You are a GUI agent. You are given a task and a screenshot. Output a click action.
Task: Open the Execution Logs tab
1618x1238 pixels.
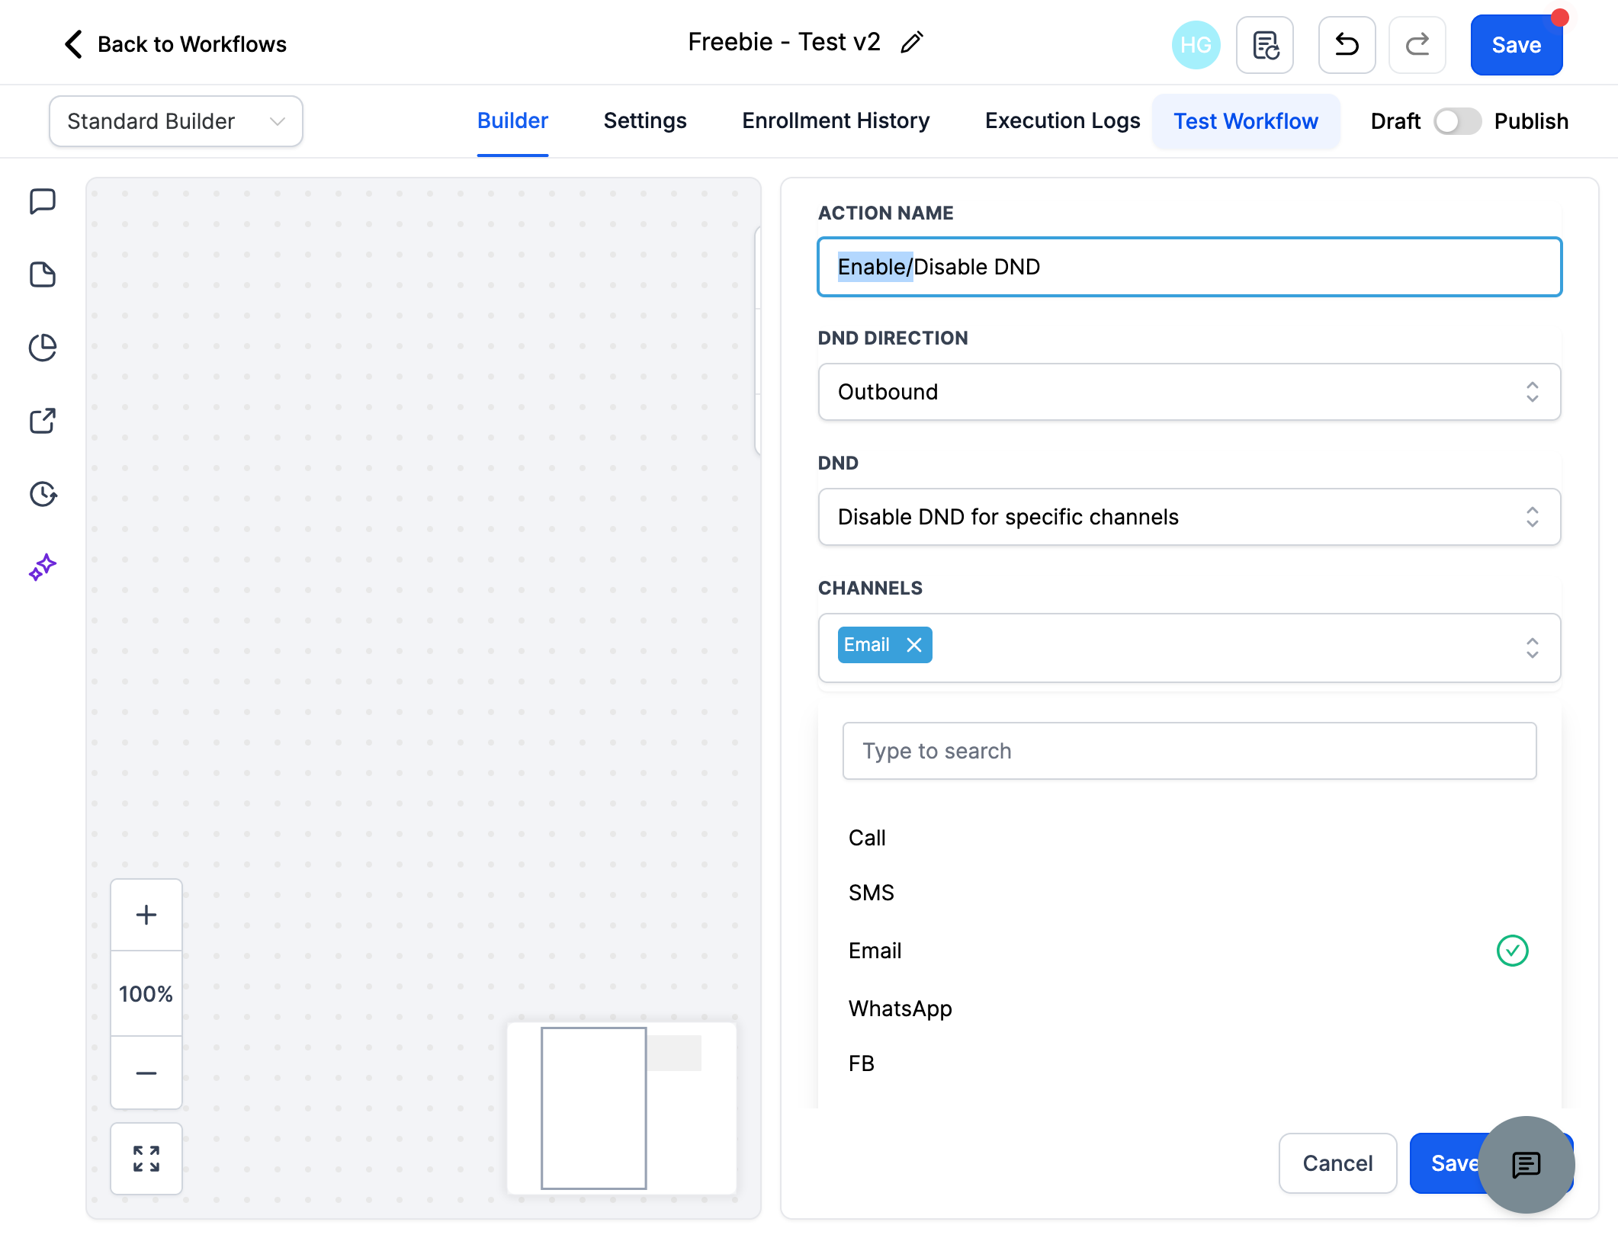point(1062,120)
